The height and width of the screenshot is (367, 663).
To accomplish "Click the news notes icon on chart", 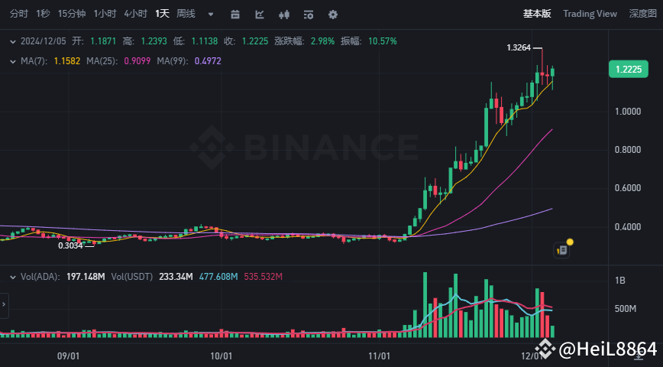I will [562, 249].
